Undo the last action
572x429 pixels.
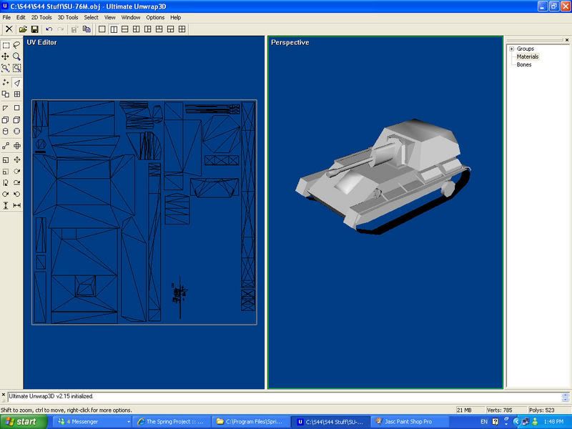tap(49, 29)
